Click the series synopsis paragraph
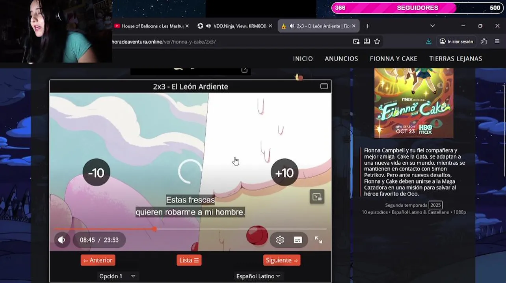Viewport: 506px width, 283px height. coord(415,172)
